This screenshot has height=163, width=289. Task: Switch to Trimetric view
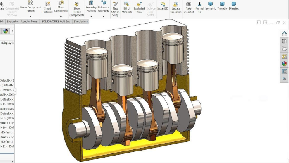pyautogui.click(x=222, y=6)
